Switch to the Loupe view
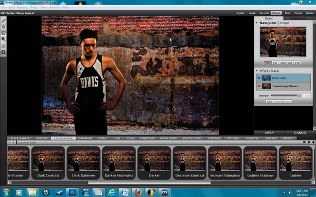 [284, 23]
